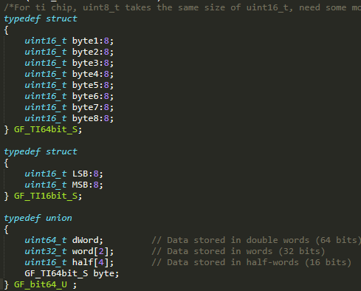Click the GF_TI16bit_S struct name
361x291 pixels.
tap(46, 196)
